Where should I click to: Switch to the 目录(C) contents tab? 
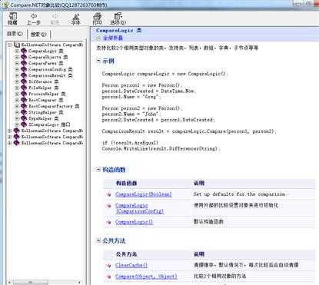coord(15,34)
